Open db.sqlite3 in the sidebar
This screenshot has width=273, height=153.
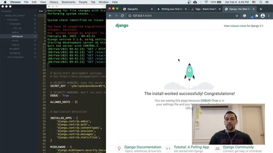pos(15,49)
